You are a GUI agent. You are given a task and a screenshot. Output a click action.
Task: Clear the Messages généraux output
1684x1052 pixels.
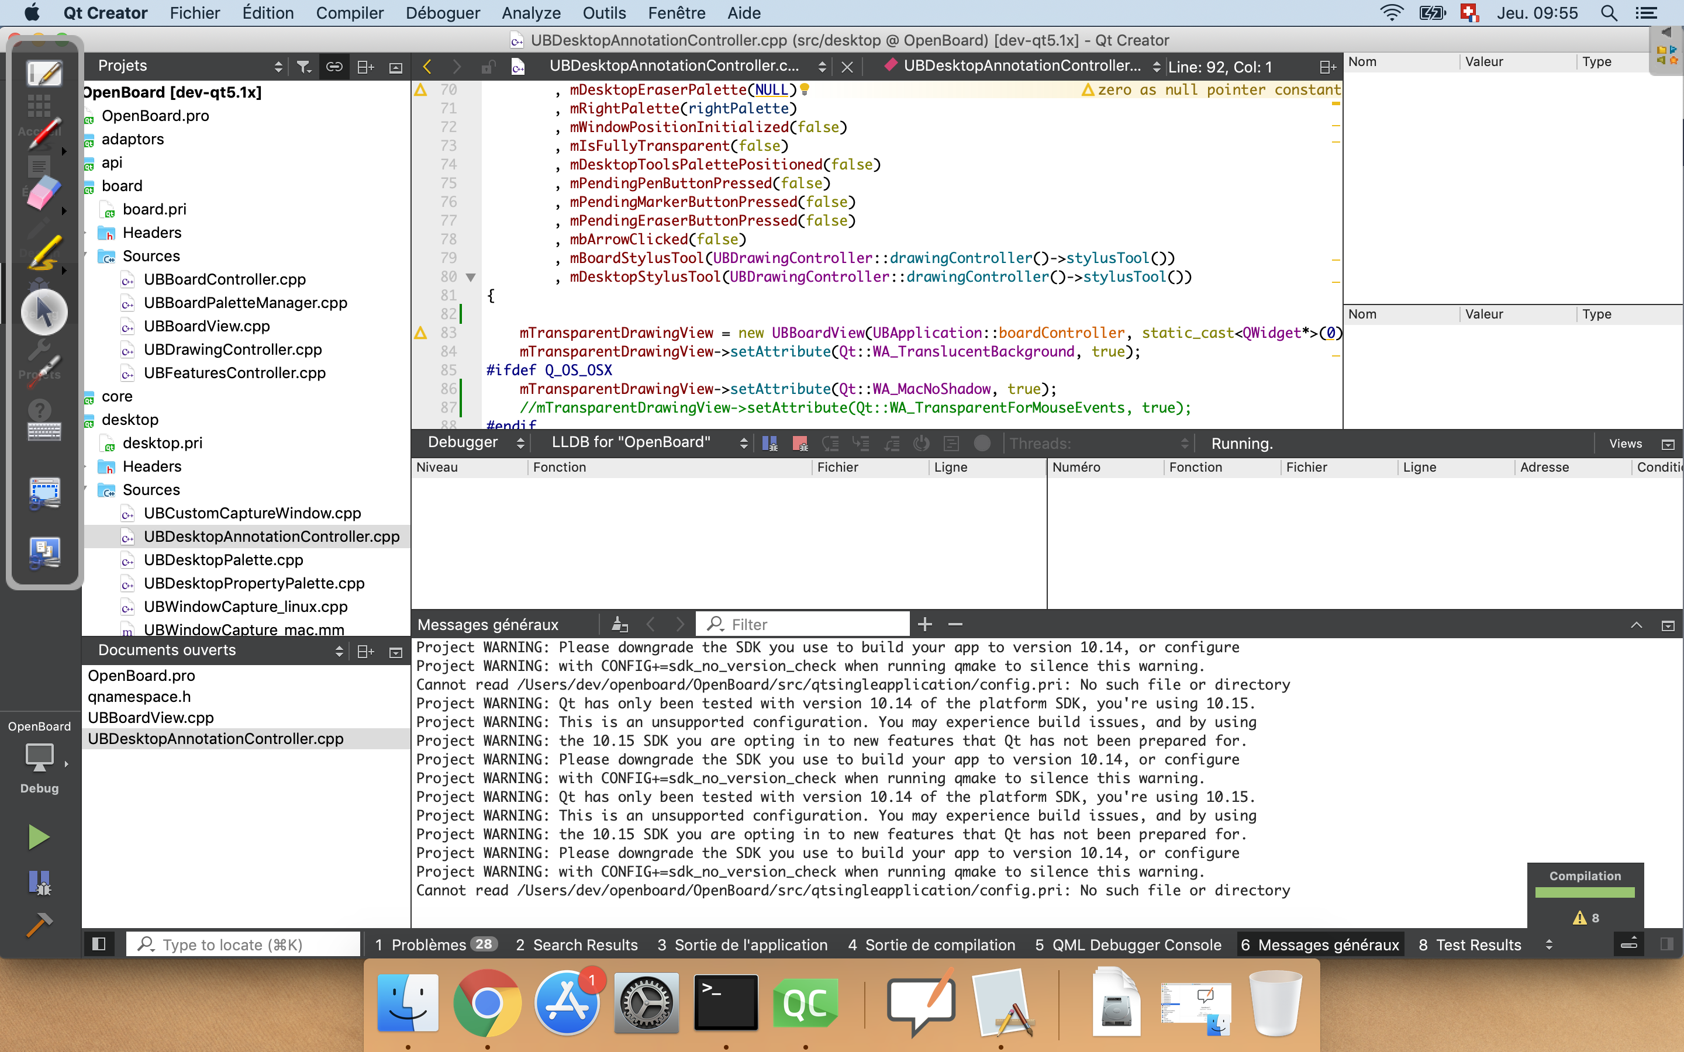(619, 624)
